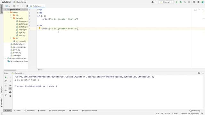Image resolution: width=205 pixels, height=115 pixels.
Task: Click the iftutorial.py path link in console
Action: click(x=120, y=77)
